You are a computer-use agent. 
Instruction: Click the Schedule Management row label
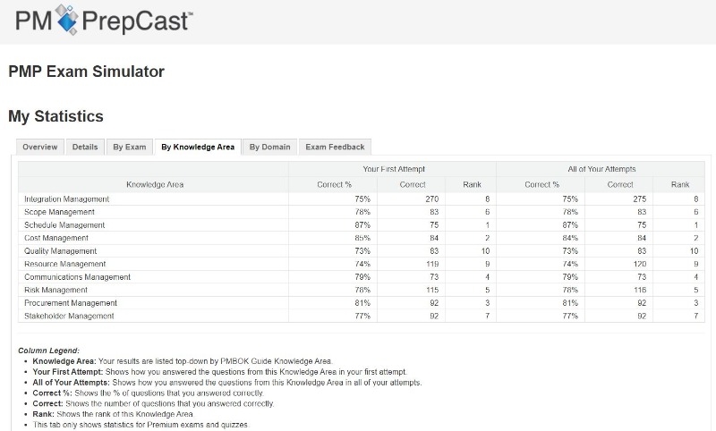[x=64, y=224]
